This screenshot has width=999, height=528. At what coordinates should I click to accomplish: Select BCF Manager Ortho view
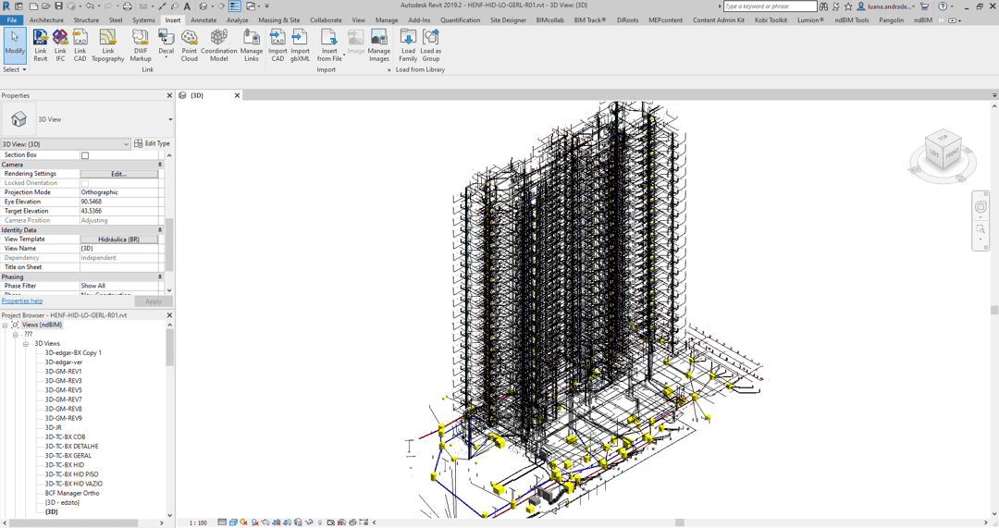pos(72,493)
